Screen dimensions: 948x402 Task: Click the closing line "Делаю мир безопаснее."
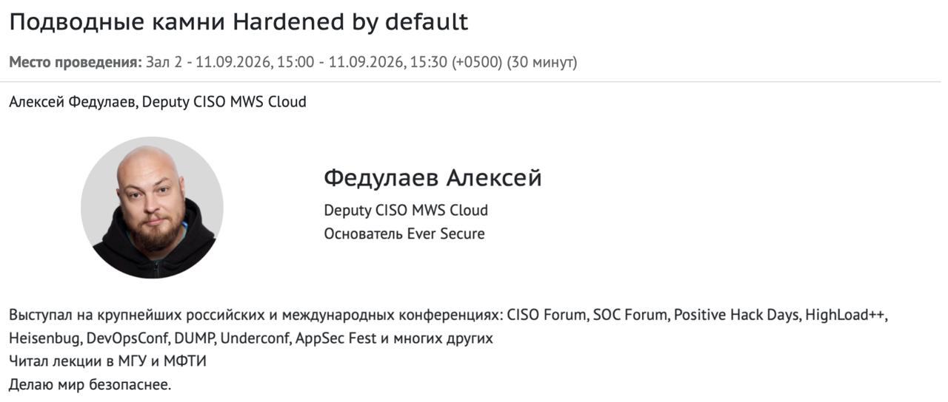[x=90, y=385]
